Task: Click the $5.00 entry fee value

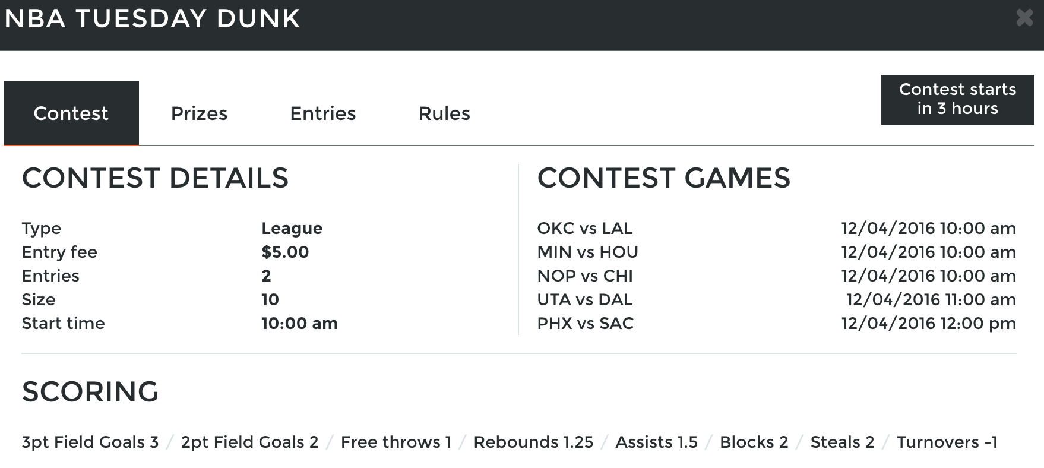Action: click(285, 252)
